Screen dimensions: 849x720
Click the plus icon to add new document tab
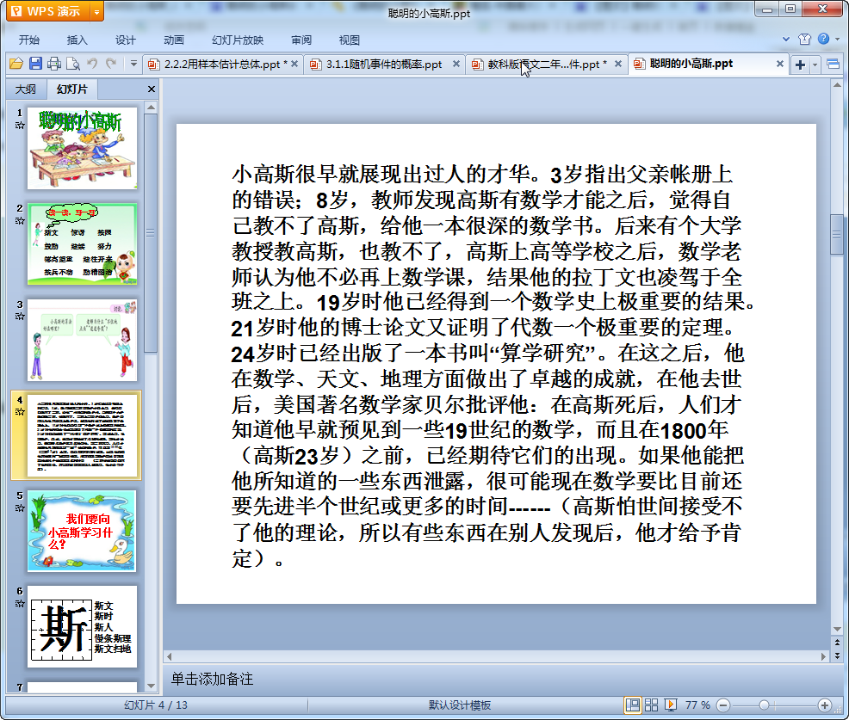tap(800, 65)
